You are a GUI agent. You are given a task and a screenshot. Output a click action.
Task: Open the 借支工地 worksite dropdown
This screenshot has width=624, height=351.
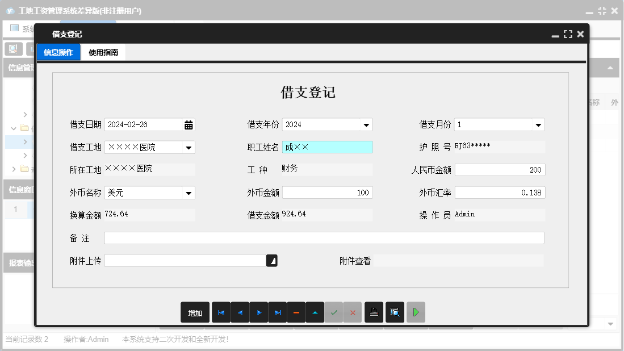[x=189, y=147]
